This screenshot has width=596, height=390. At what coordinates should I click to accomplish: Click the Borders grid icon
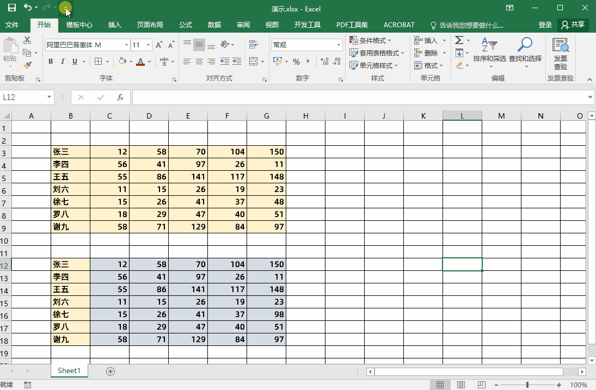(x=99, y=61)
